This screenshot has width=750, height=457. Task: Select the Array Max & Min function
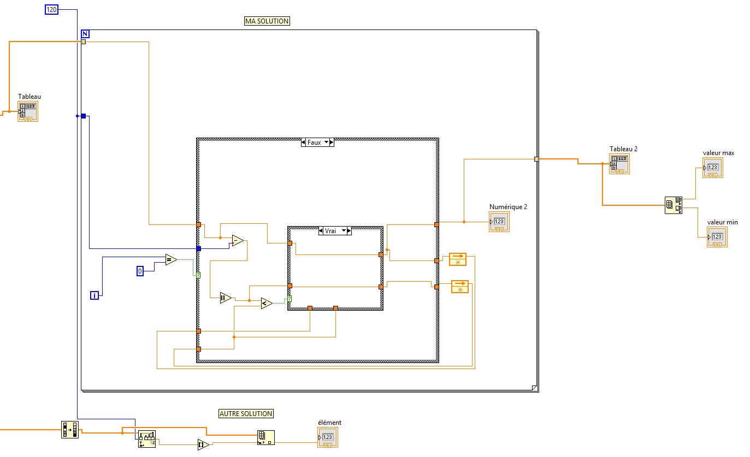click(673, 205)
